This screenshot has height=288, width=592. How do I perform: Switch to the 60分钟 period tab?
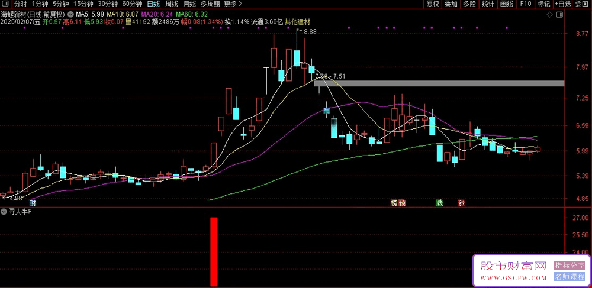tap(132, 4)
